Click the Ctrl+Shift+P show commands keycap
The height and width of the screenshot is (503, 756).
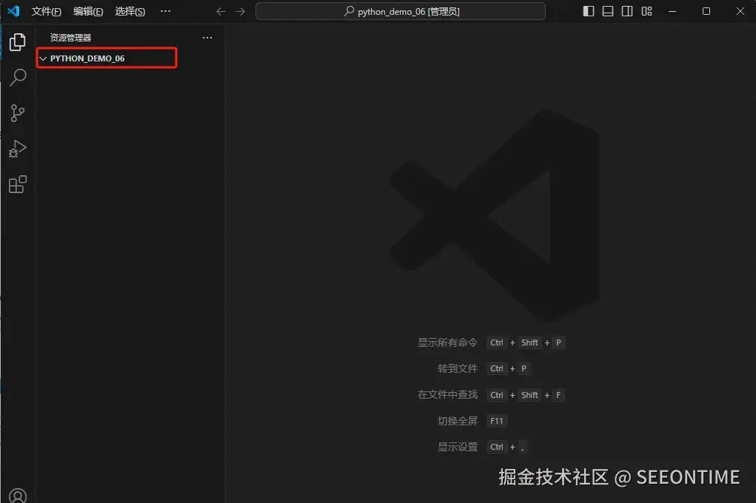[x=526, y=342]
